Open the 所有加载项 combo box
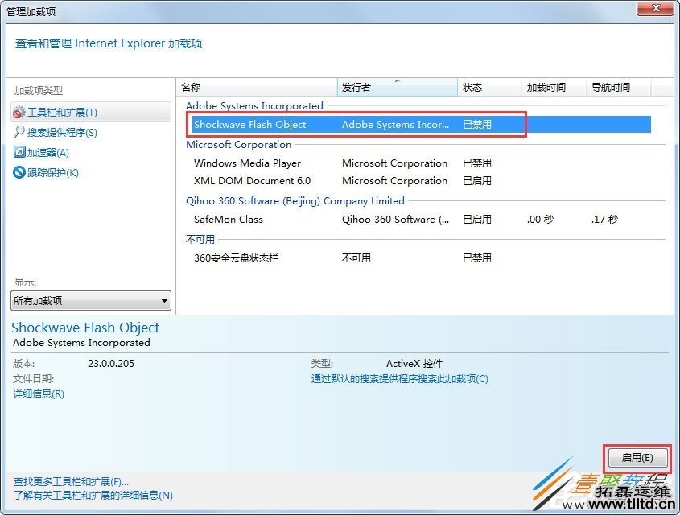The height and width of the screenshot is (515, 680). pyautogui.click(x=90, y=300)
